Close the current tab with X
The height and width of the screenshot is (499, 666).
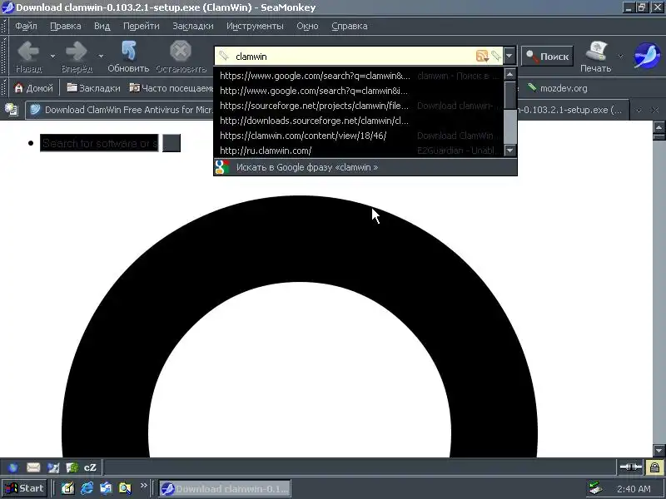[x=654, y=110]
